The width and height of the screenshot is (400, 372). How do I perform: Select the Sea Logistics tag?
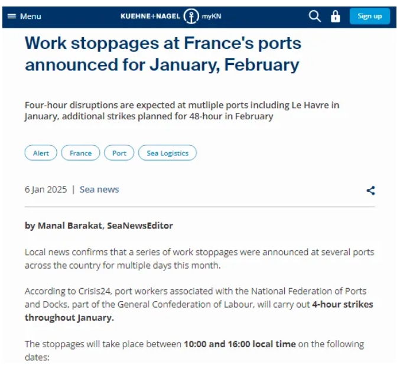(167, 153)
